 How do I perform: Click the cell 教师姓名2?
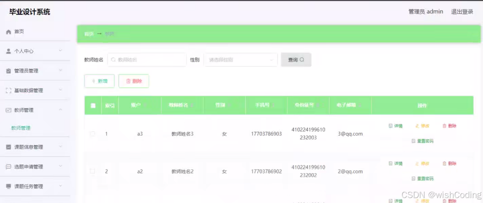coord(182,171)
